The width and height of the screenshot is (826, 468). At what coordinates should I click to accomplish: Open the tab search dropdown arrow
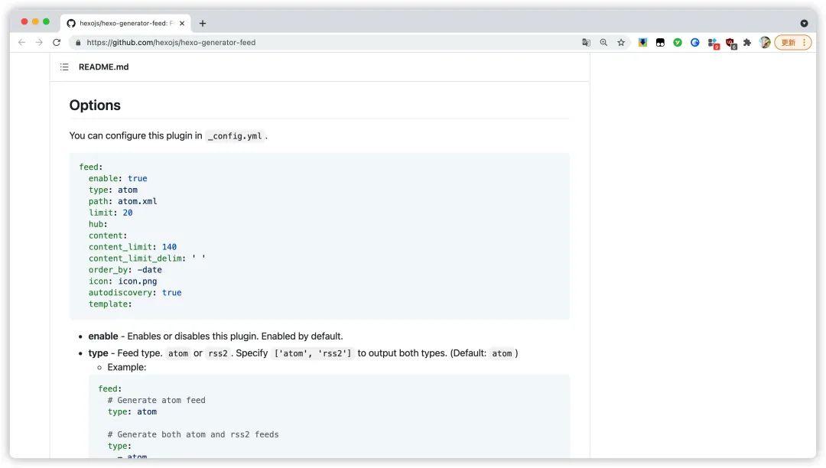(x=804, y=23)
